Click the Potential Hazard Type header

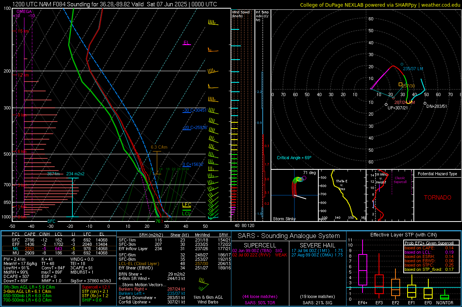438,174
